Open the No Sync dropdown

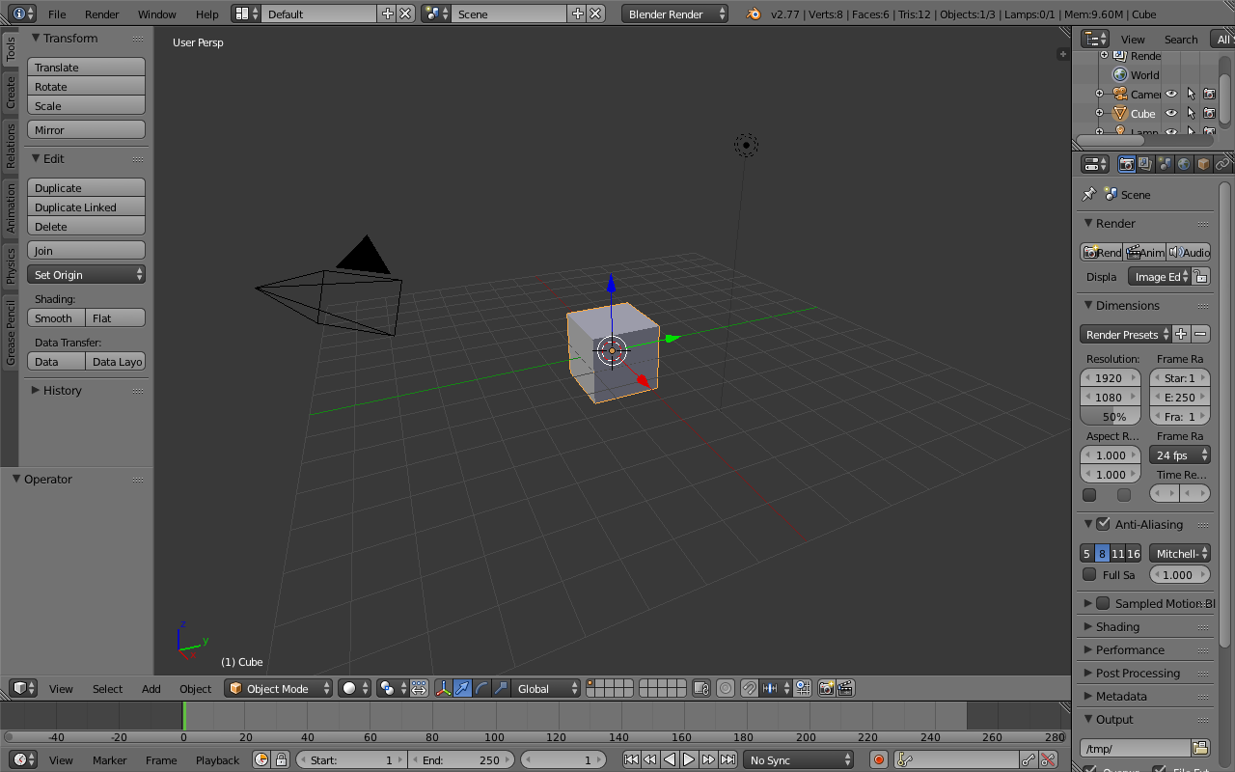pos(798,759)
